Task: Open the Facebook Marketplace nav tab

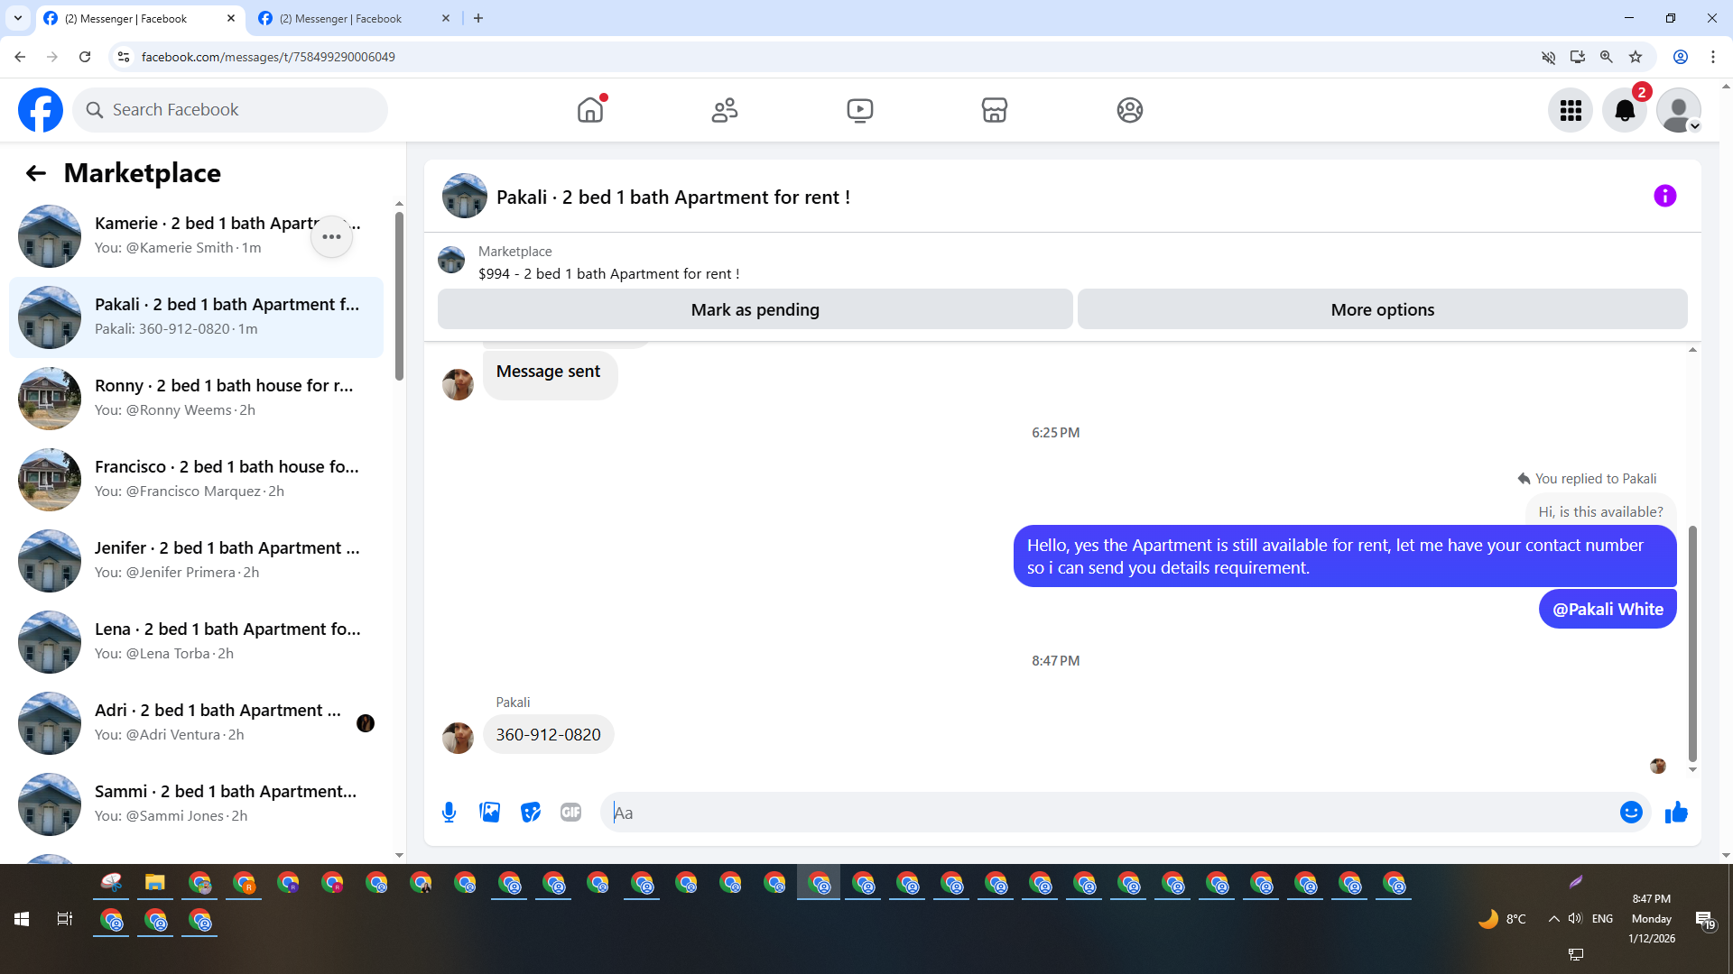Action: (x=994, y=110)
